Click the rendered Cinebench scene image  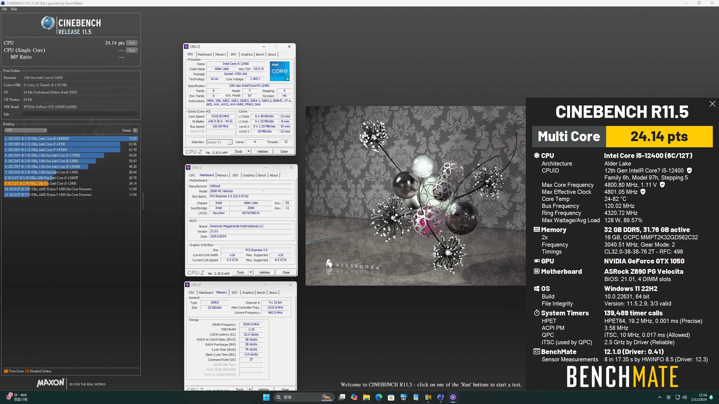pyautogui.click(x=415, y=196)
